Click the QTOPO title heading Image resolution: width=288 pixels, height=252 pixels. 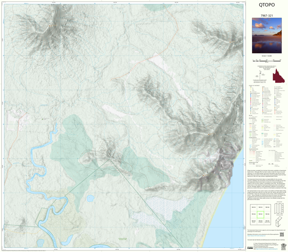(267, 5)
